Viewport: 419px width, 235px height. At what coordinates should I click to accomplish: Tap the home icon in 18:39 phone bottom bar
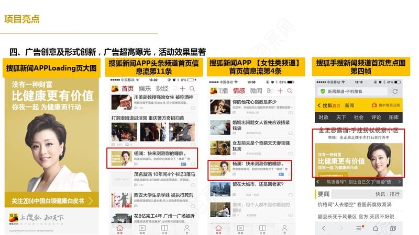120,229
